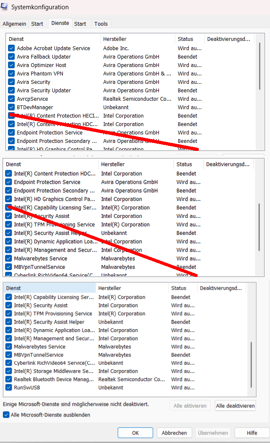Viewport: 270px width, 443px height.
Task: Select the 'Cyberlink RichVideo64 Service(C...' row text
Action: pyautogui.click(x=54, y=363)
